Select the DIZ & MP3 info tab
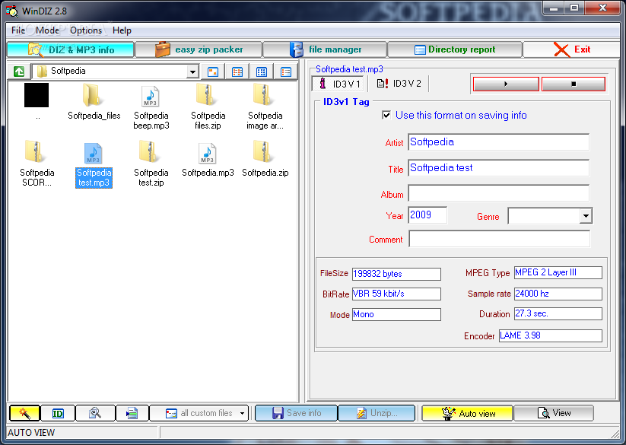Viewport: 626px width, 445px height. 71,50
